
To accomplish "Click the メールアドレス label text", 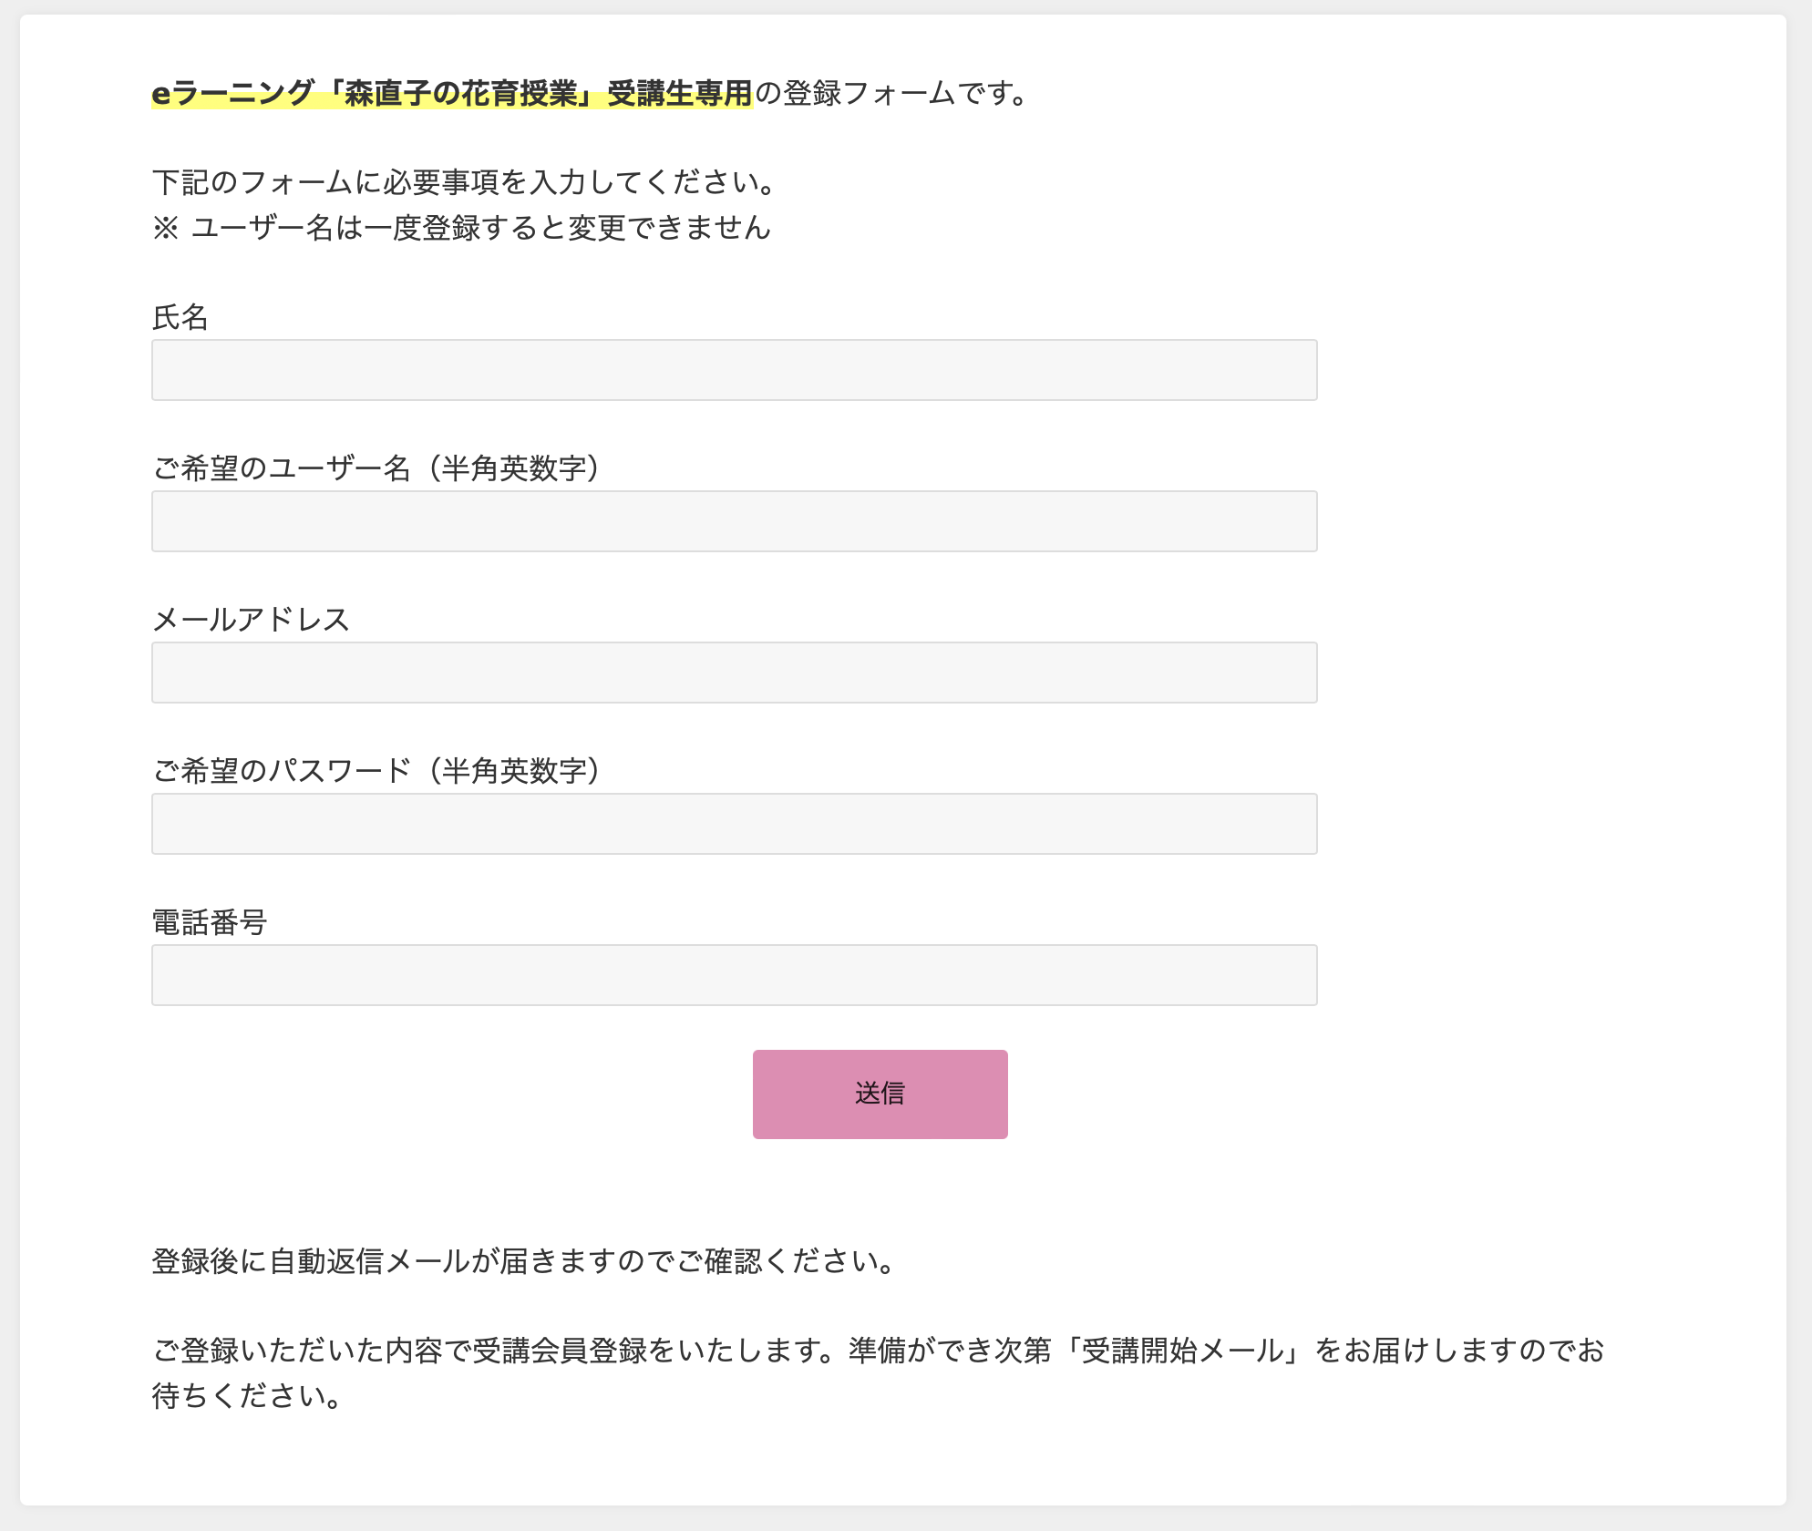I will [x=251, y=620].
